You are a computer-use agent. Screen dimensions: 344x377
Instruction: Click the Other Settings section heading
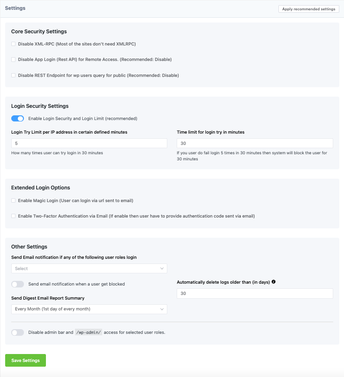pyautogui.click(x=29, y=247)
